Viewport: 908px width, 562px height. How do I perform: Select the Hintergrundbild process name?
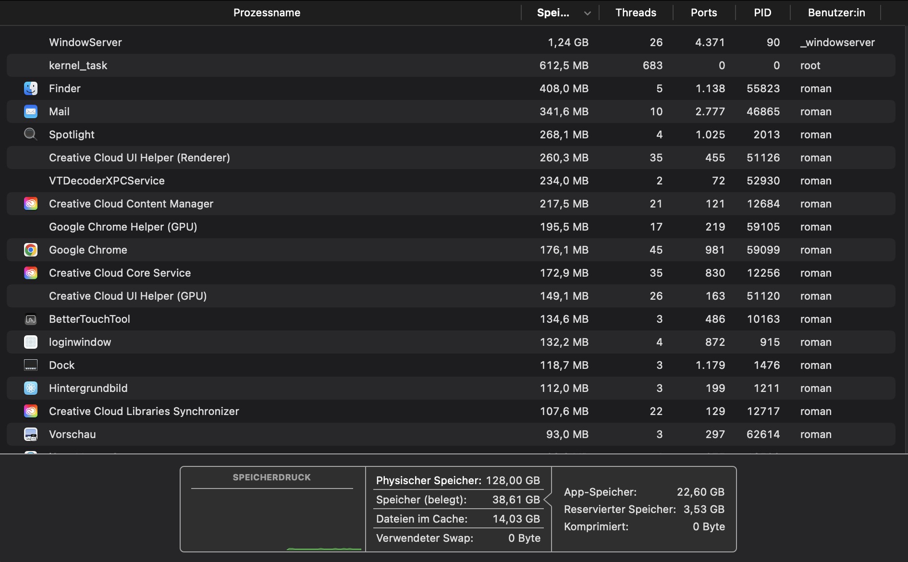88,388
